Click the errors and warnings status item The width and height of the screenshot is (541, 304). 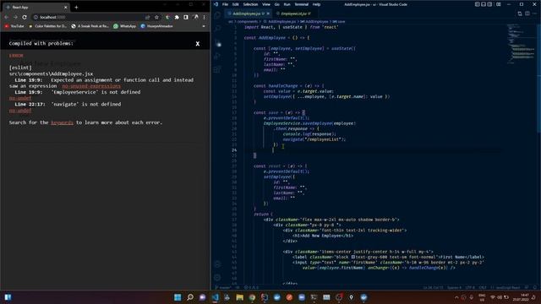[x=252, y=287]
